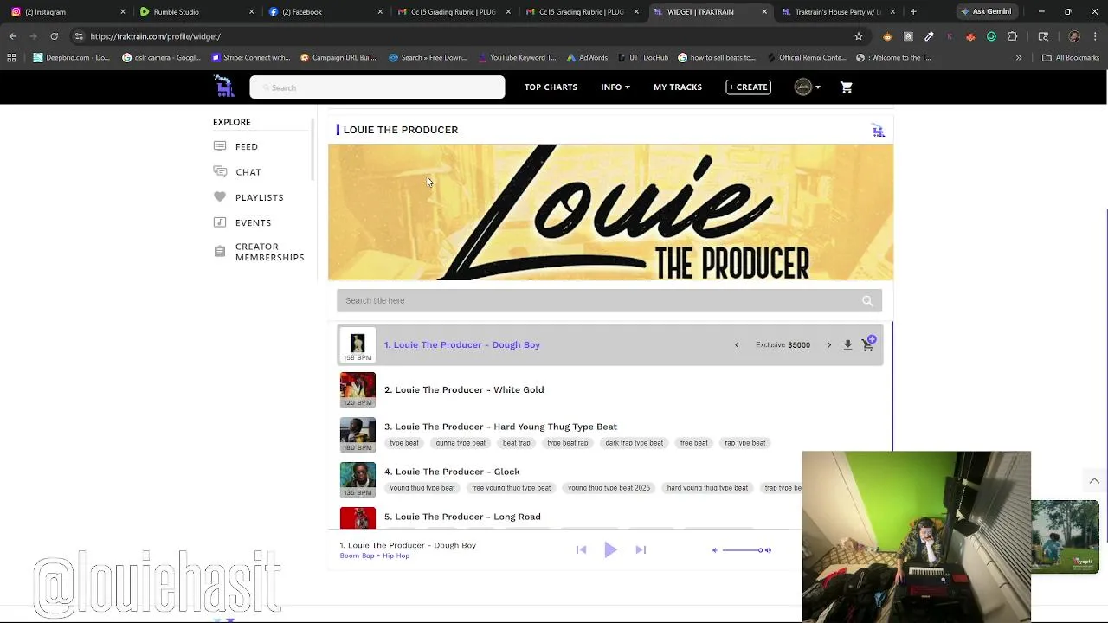Click the 'rap type beat' tag
This screenshot has height=623, width=1108.
click(745, 443)
